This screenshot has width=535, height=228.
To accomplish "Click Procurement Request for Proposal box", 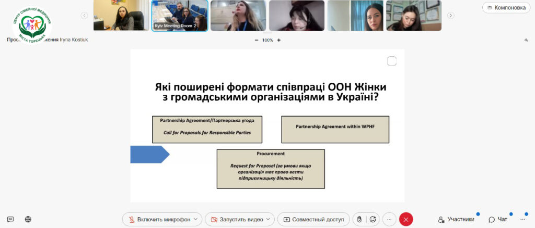I will tap(271, 169).
